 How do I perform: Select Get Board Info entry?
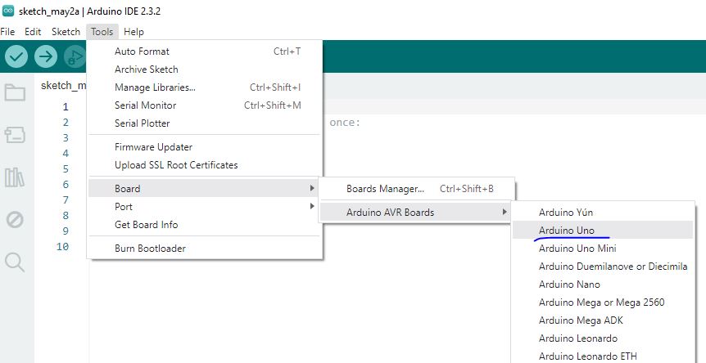(205, 225)
